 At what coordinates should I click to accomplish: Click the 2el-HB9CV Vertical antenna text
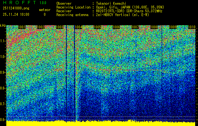point(122,15)
